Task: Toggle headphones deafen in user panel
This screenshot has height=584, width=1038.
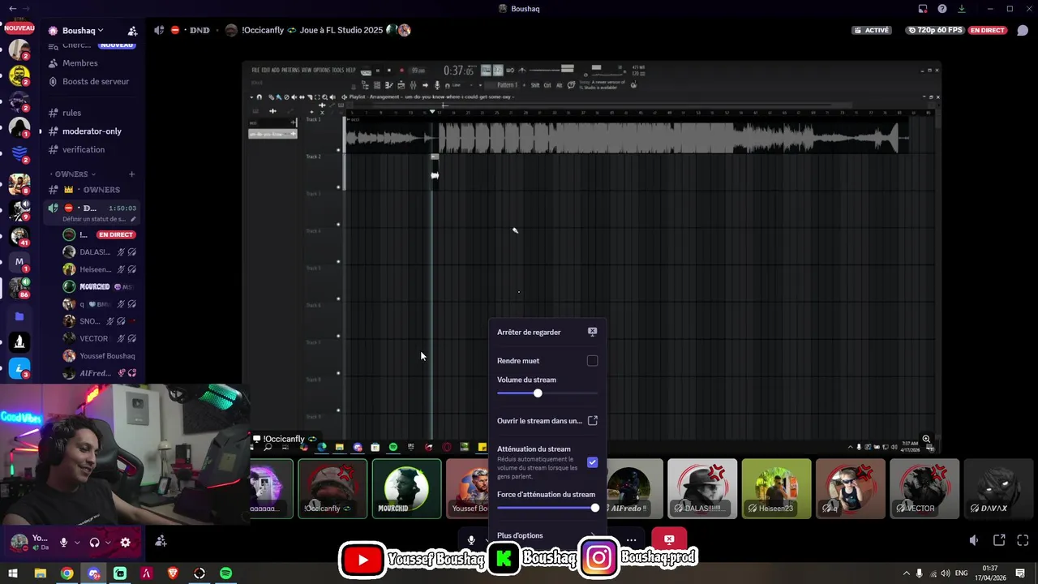Action: coord(95,542)
